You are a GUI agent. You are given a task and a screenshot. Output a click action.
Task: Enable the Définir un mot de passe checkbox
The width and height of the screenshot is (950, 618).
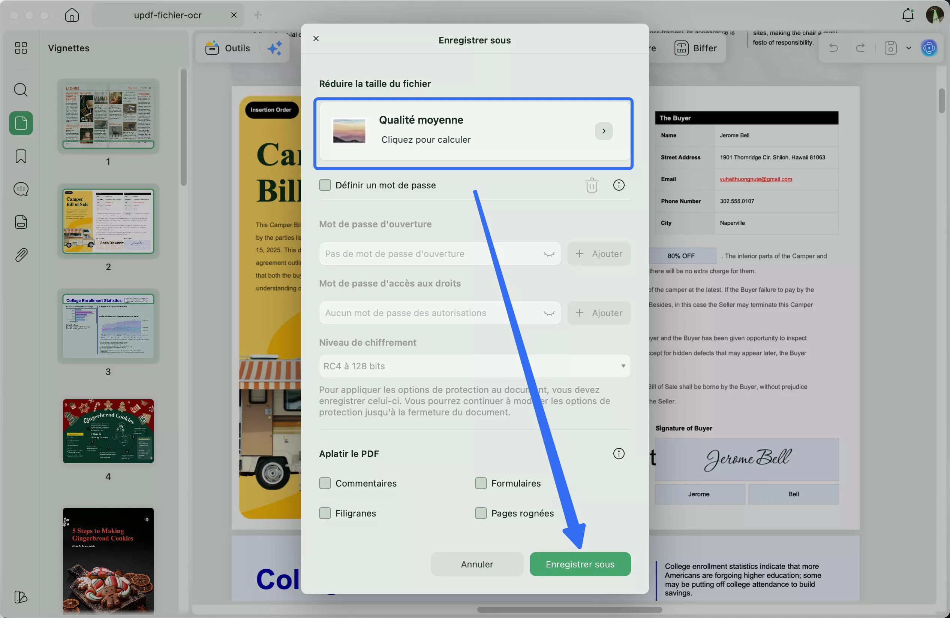click(x=325, y=185)
